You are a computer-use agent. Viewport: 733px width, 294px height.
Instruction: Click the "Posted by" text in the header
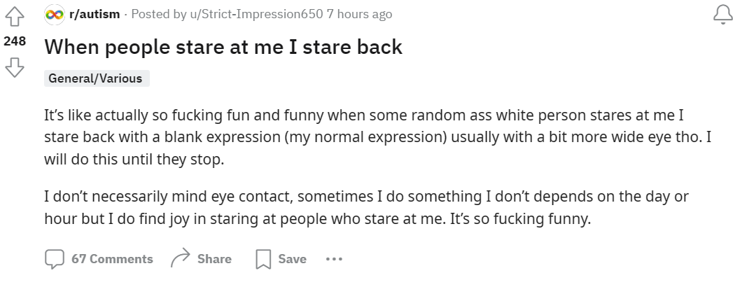tap(159, 14)
